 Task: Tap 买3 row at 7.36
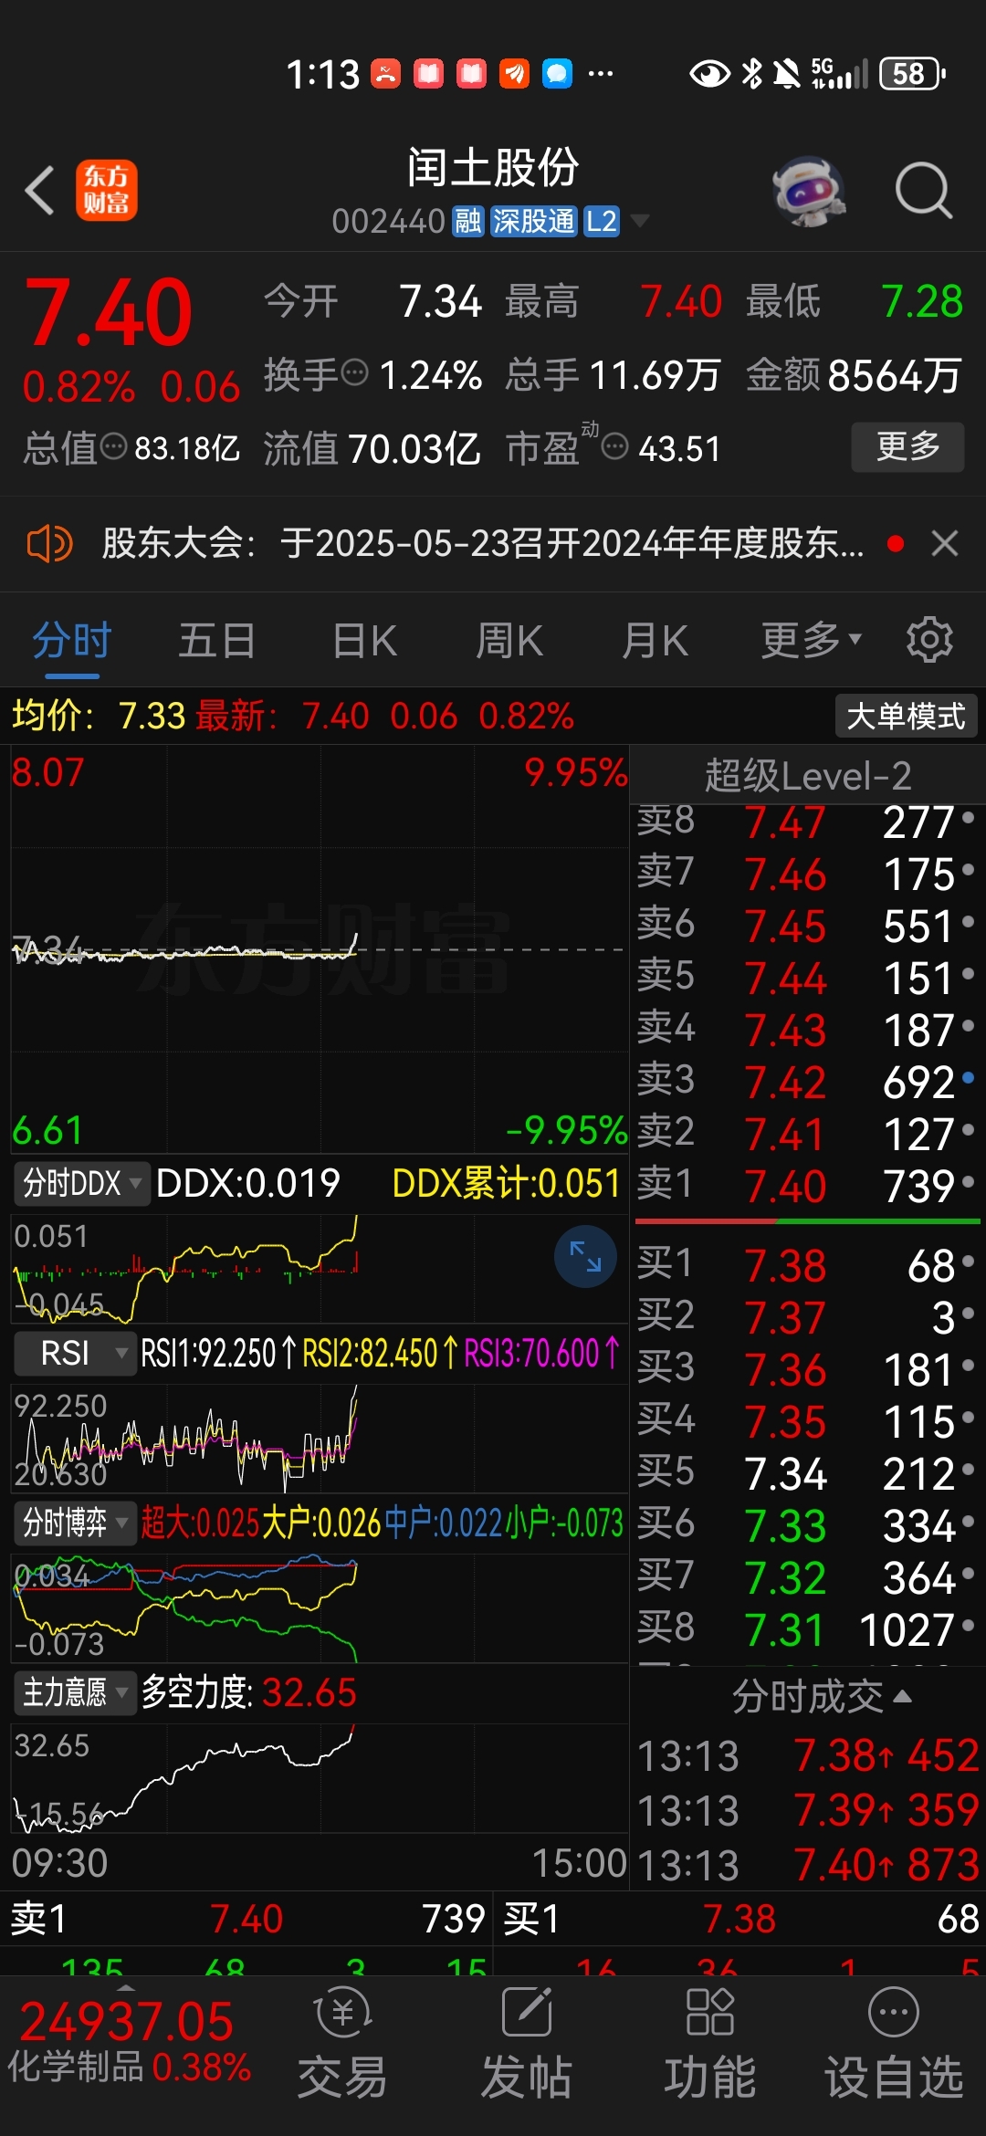807,1369
